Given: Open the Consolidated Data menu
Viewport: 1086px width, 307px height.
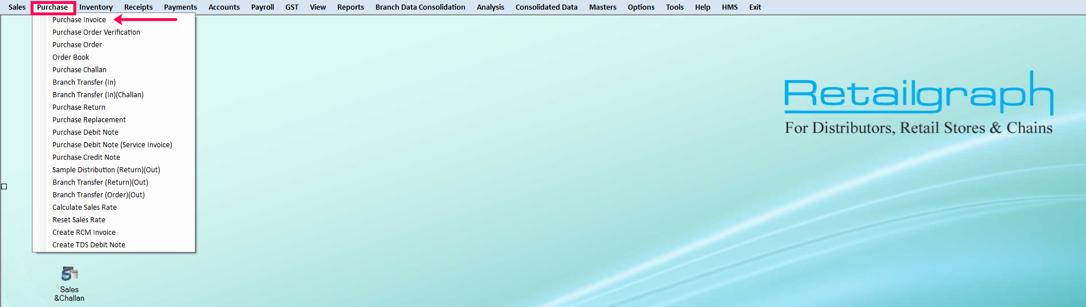Looking at the screenshot, I should pyautogui.click(x=546, y=7).
